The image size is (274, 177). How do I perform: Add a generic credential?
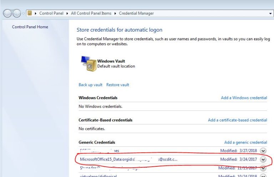(245, 142)
